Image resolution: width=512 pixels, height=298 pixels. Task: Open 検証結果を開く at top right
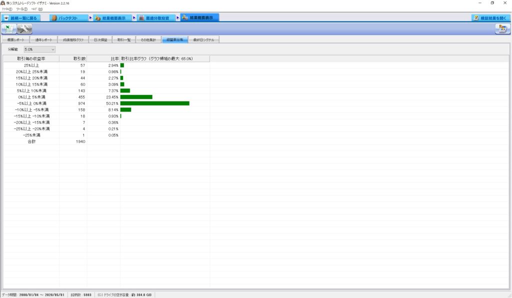[490, 18]
